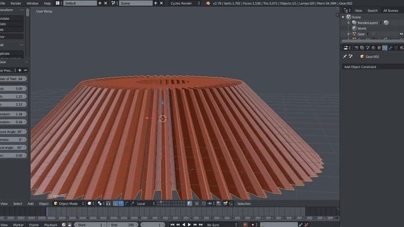The height and width of the screenshot is (227, 404).
Task: Open the Operator Presets dropdown
Action: (x=8, y=70)
